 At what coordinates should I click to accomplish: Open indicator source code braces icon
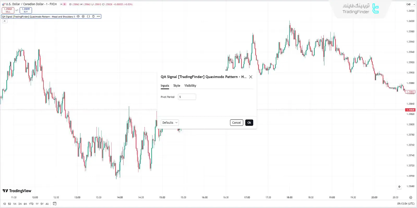88,16
